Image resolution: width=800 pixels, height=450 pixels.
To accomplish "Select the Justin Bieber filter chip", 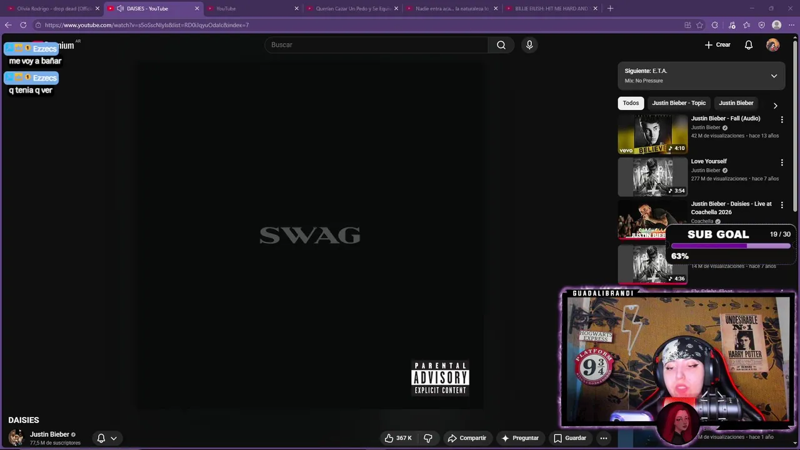I will click(x=736, y=103).
